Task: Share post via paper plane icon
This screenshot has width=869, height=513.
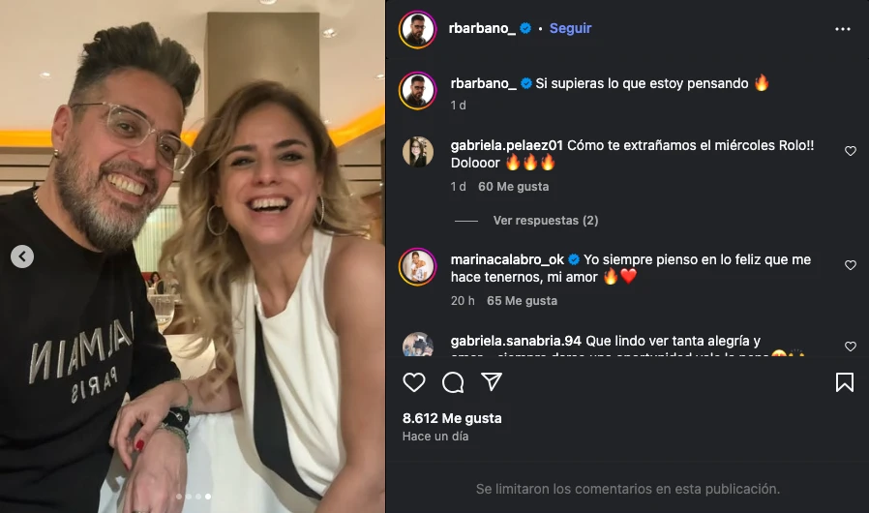Action: [492, 382]
